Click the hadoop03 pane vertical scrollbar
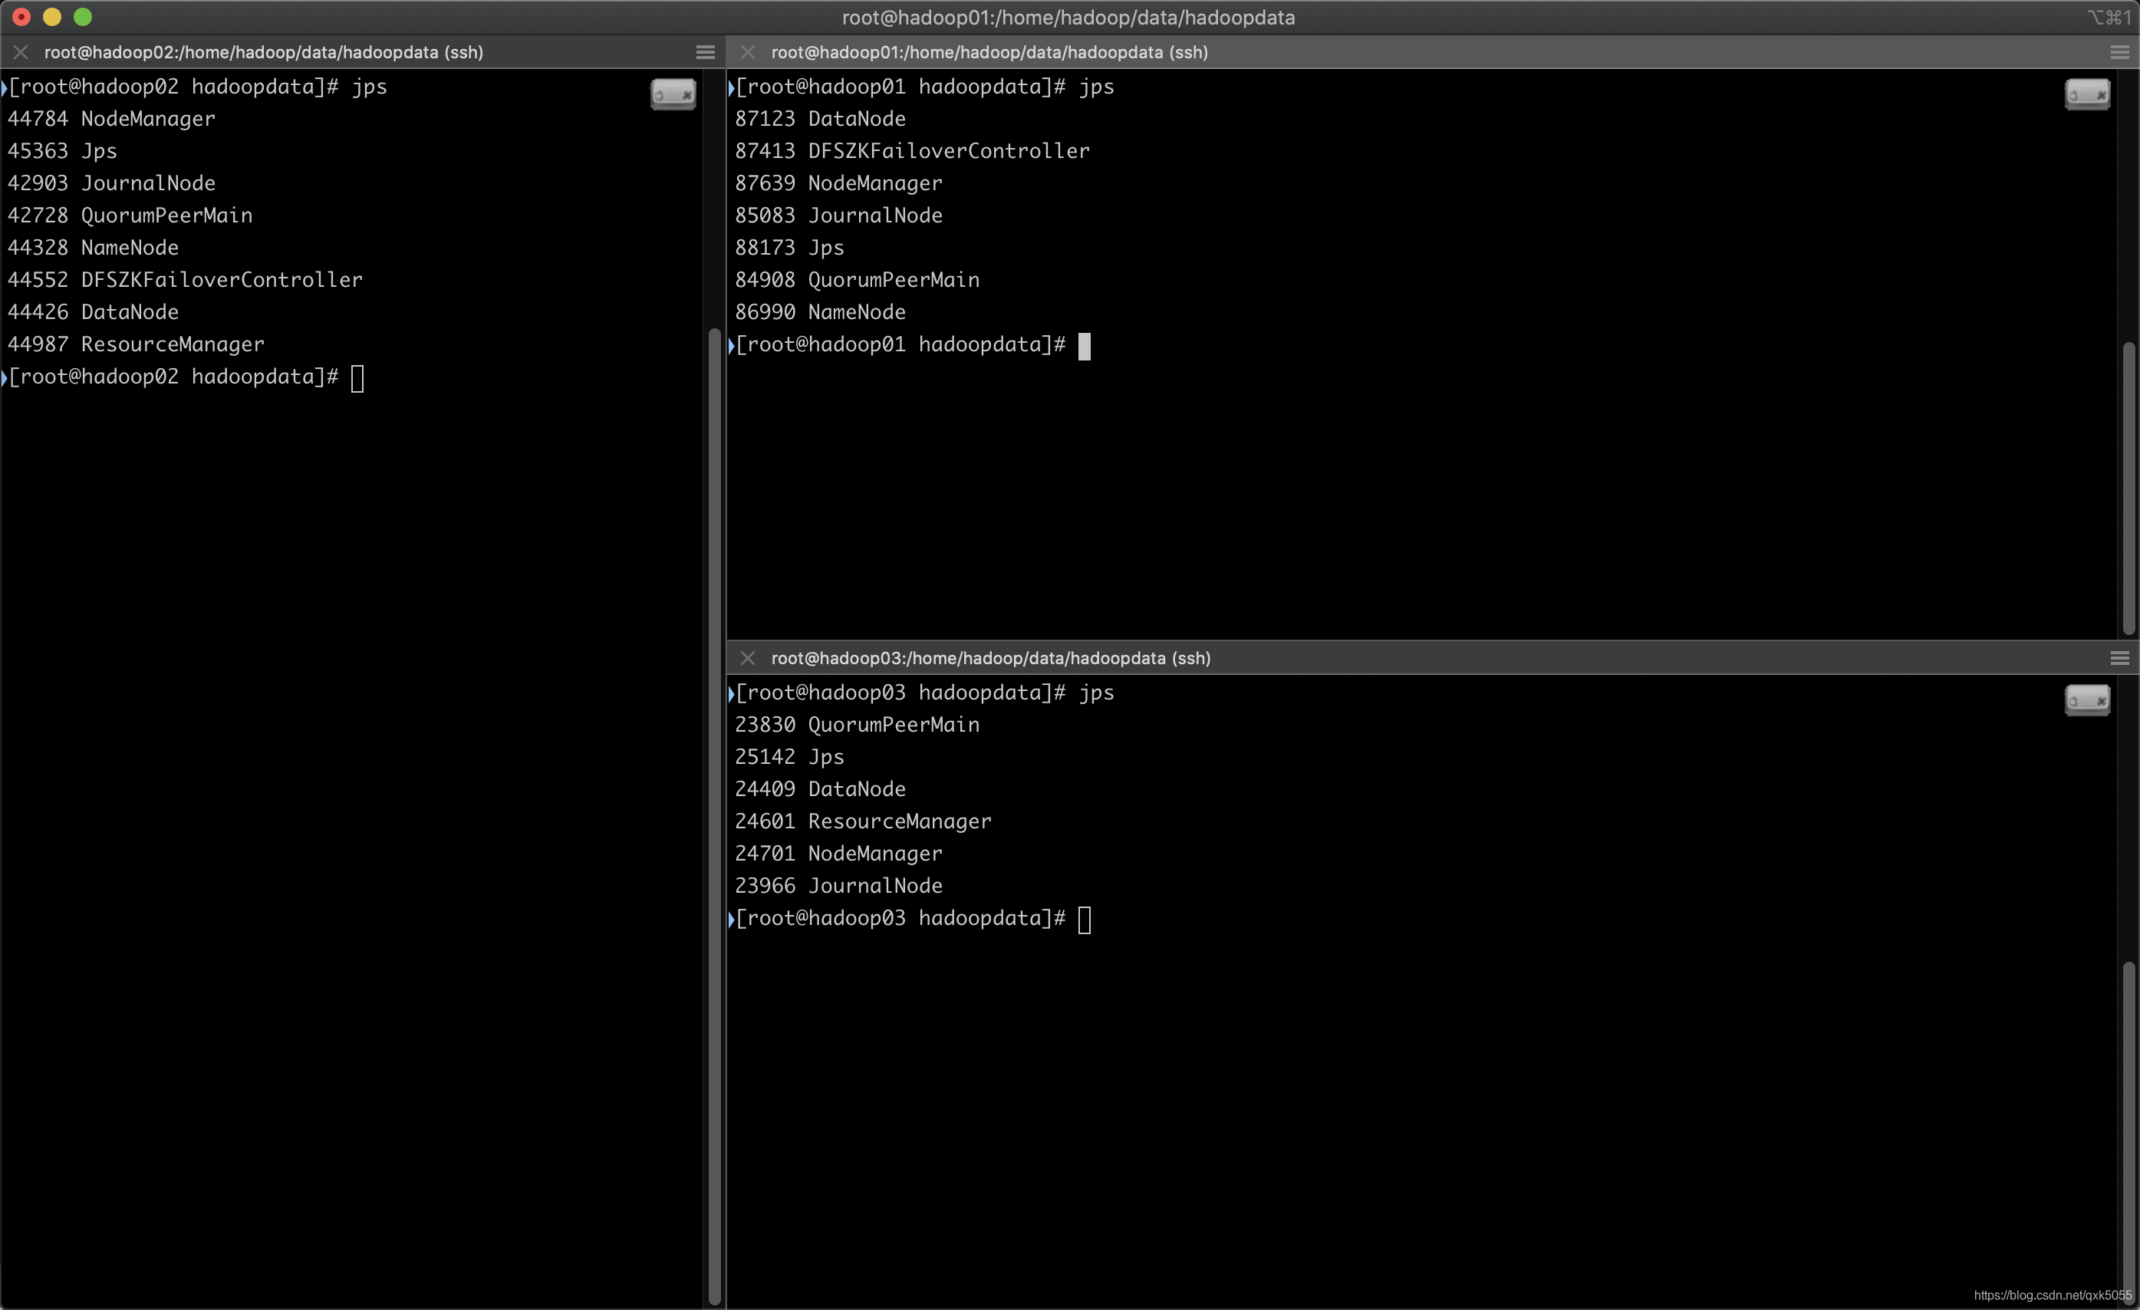The width and height of the screenshot is (2140, 1310). pos(2128,1129)
